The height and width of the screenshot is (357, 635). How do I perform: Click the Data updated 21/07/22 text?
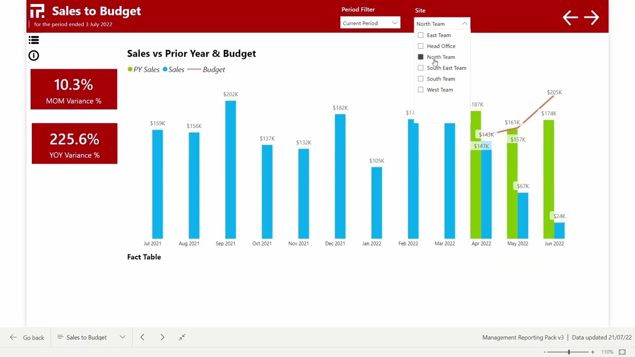(602, 338)
